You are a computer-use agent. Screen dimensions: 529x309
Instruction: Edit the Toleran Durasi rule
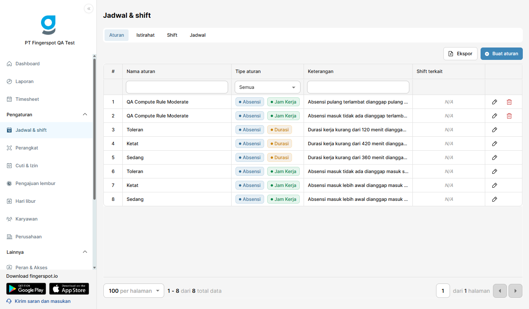[495, 130]
